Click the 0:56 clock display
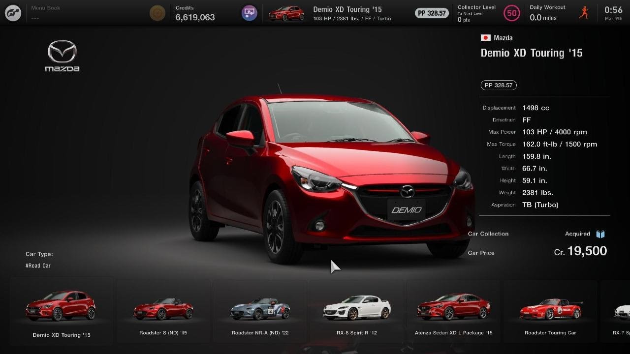630x354 pixels. tap(613, 10)
